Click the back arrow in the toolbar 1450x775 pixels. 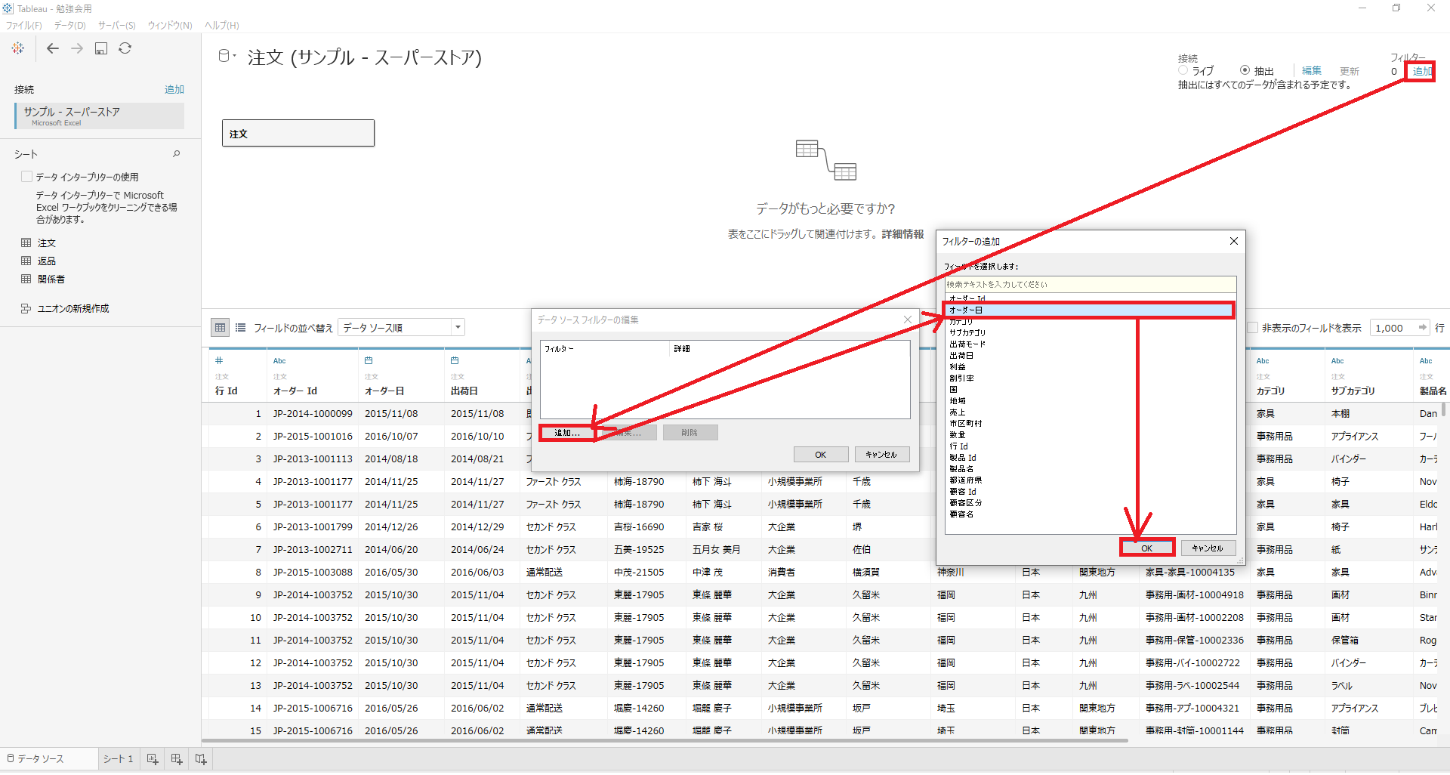pyautogui.click(x=53, y=48)
